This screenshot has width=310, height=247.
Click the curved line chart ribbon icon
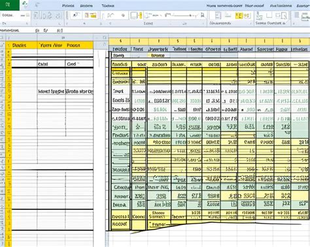coord(111,16)
